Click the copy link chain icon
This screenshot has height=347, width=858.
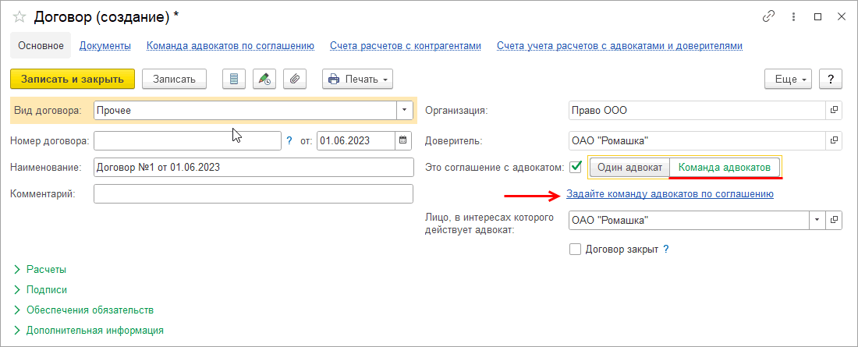pos(769,16)
